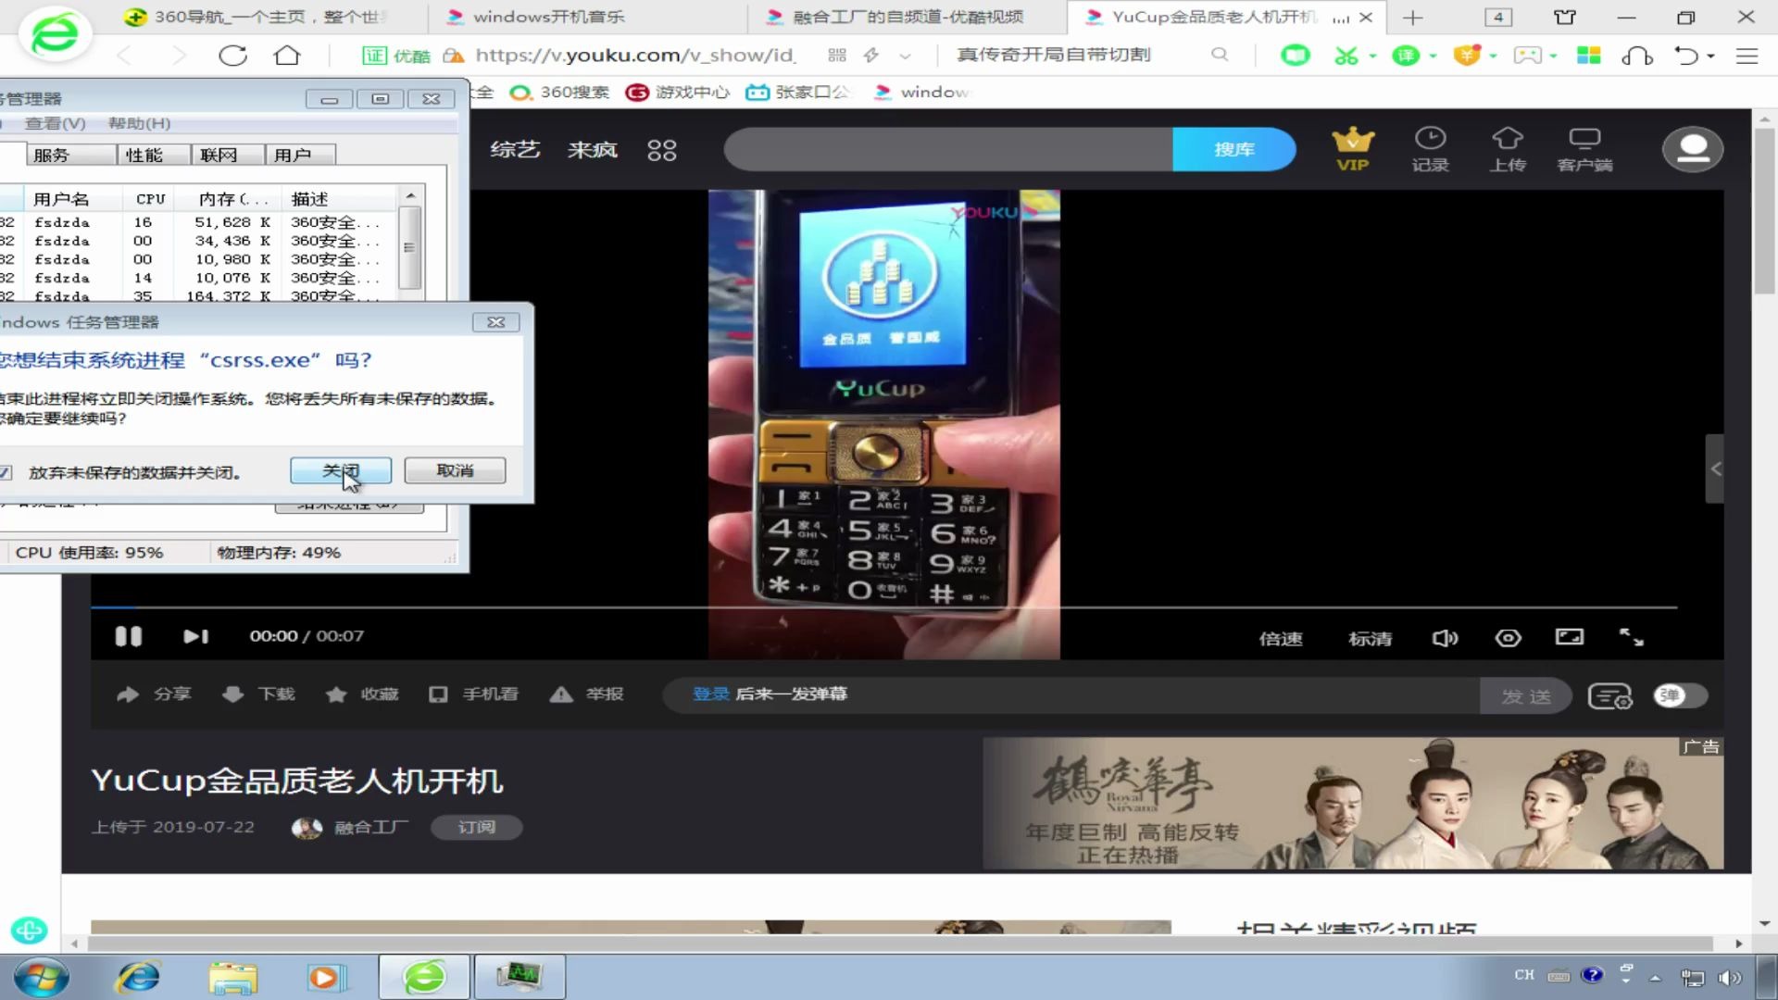Click 登录 login link in danmaku bar
This screenshot has width=1778, height=1000.
pos(711,694)
